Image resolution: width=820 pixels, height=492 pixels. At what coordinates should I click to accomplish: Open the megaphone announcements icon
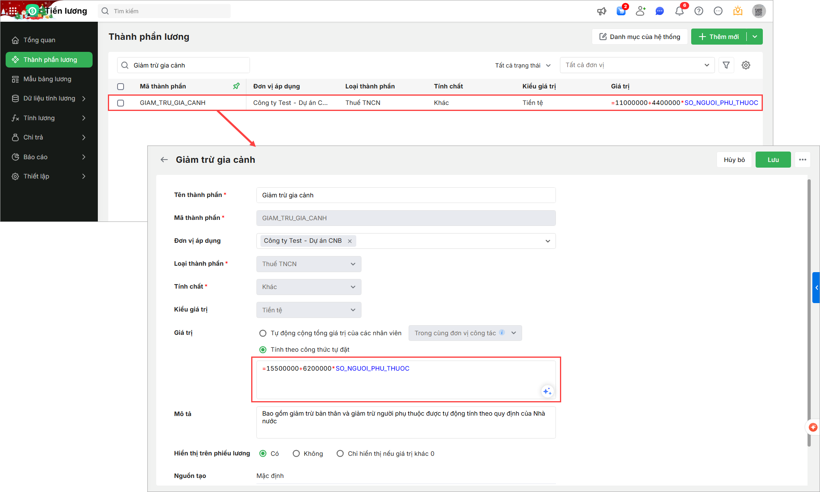pos(601,11)
